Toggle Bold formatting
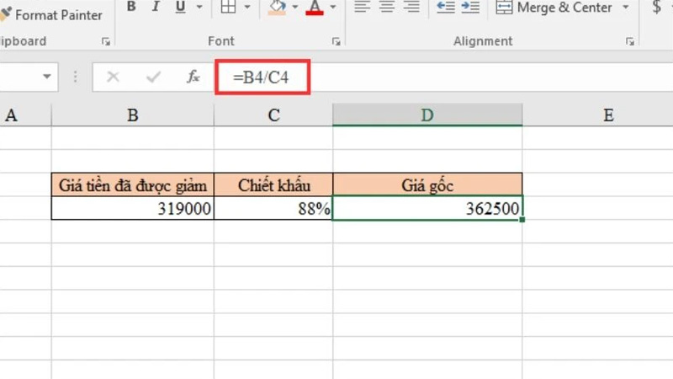The width and height of the screenshot is (673, 379). (x=131, y=7)
